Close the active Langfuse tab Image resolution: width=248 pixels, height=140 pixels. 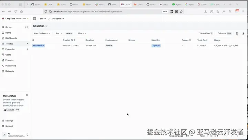pyautogui.click(x=129, y=4)
